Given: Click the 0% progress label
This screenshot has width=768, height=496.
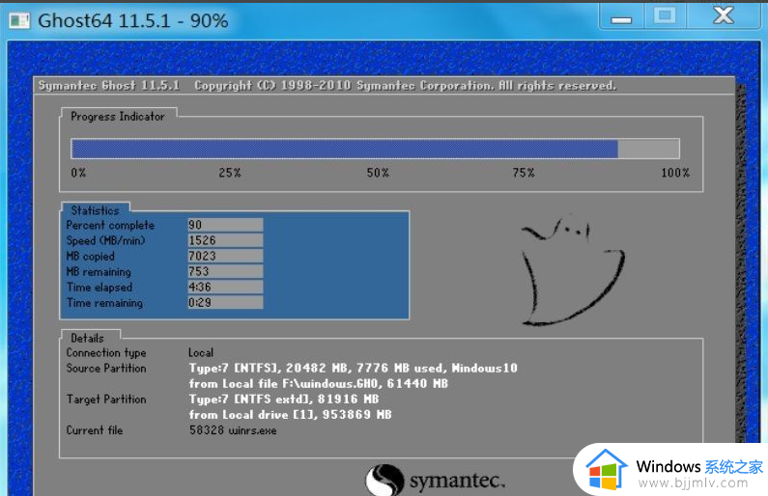Looking at the screenshot, I should point(78,173).
